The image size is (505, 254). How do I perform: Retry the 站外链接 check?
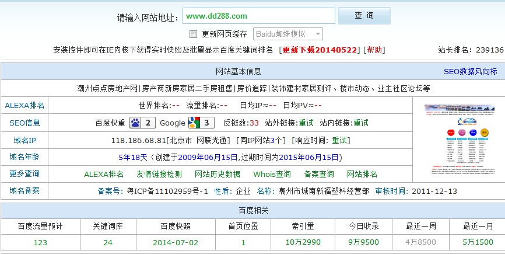[x=306, y=123]
